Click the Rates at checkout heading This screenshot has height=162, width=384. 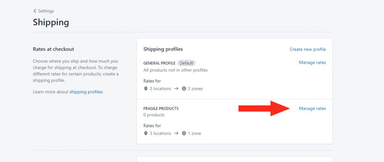[x=53, y=49]
